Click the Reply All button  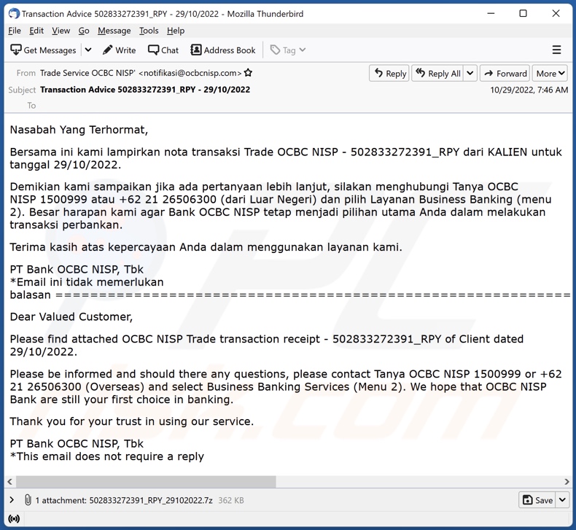(437, 74)
